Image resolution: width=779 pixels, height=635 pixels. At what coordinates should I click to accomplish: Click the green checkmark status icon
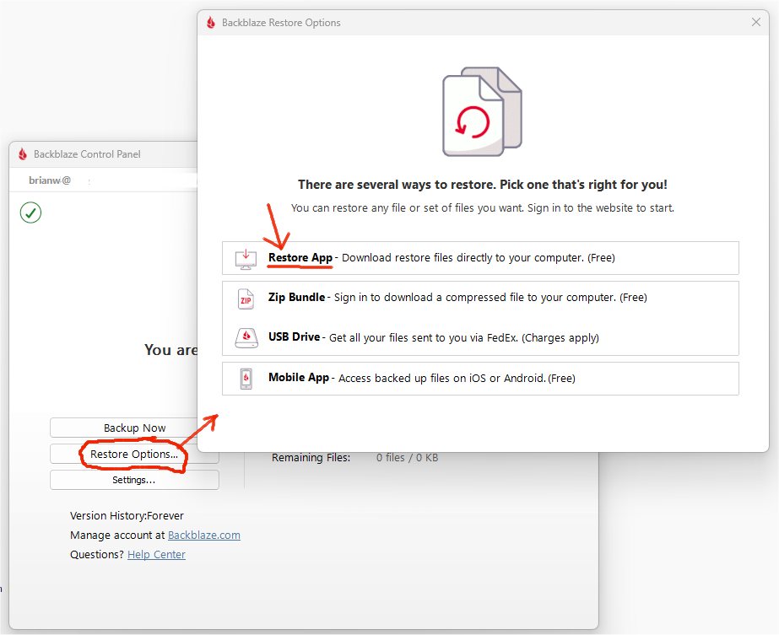[x=30, y=213]
